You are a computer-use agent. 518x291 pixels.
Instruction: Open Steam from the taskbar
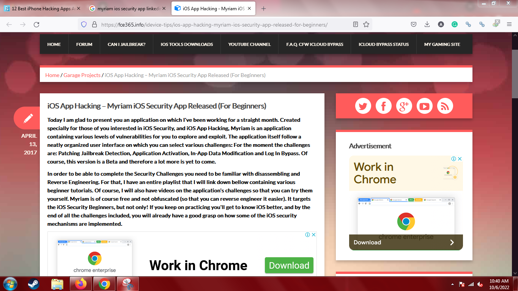click(x=34, y=284)
